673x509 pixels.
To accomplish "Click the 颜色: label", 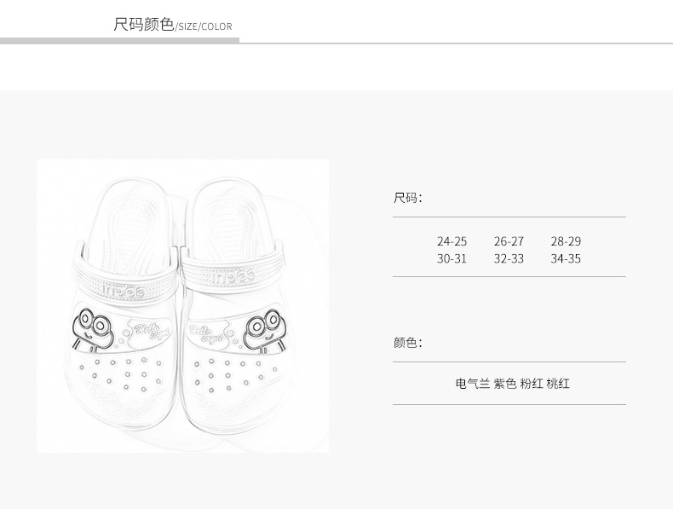I will tap(407, 343).
